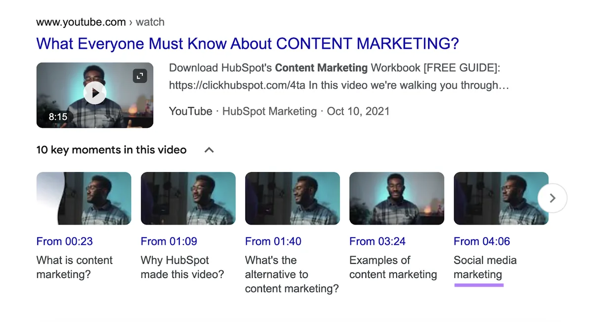The height and width of the screenshot is (322, 593).
Task: Open the 'Examples of content marketing' thumbnail
Action: pyautogui.click(x=397, y=199)
